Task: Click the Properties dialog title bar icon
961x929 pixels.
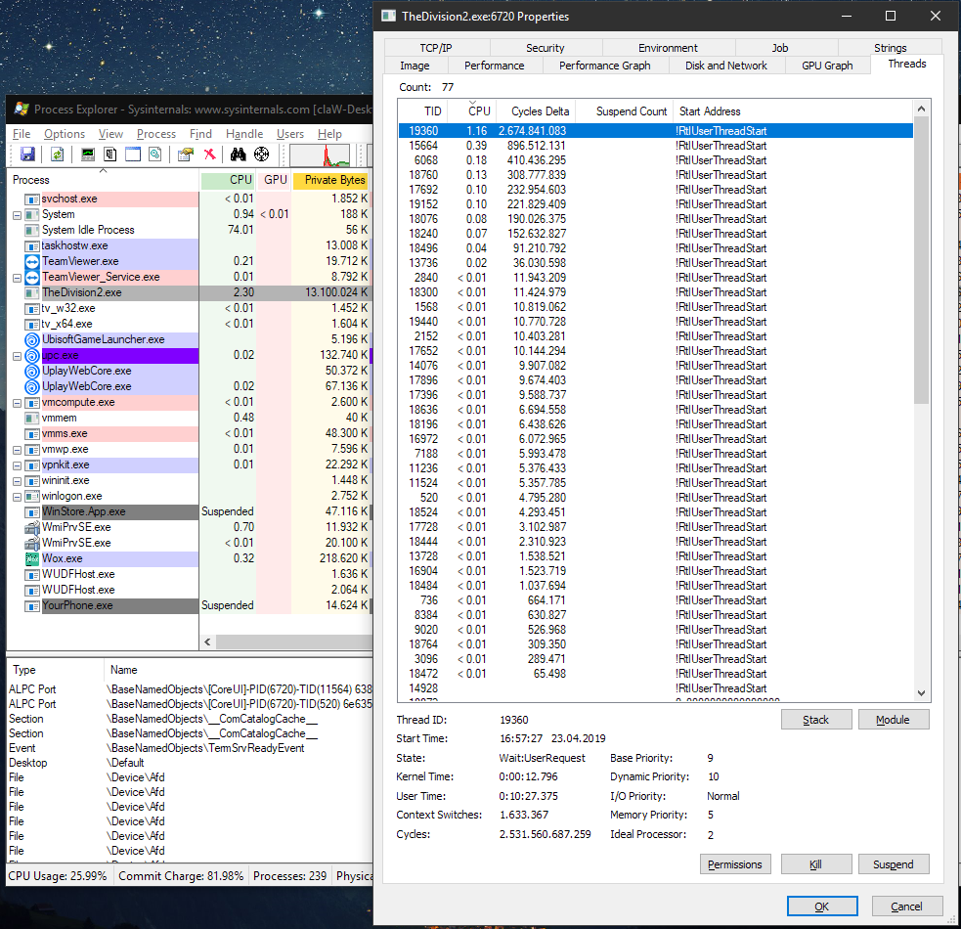Action: [388, 16]
